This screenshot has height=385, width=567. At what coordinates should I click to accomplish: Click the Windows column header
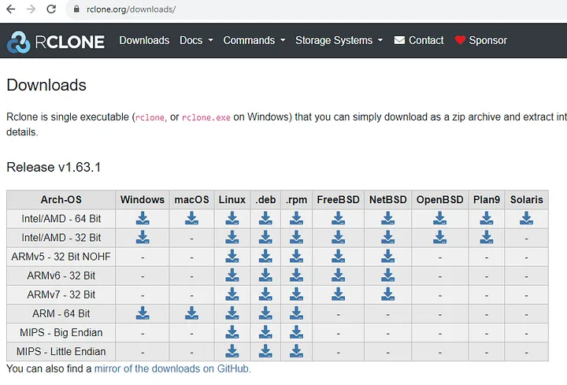pyautogui.click(x=143, y=199)
